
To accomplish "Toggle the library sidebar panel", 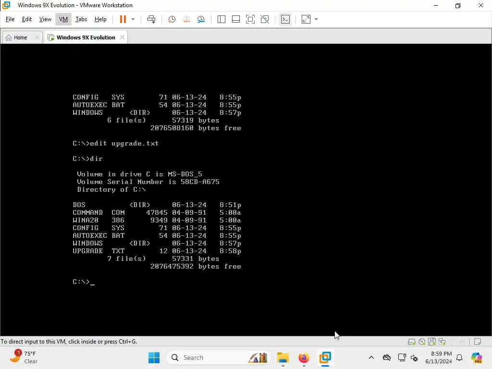I will pos(221,19).
